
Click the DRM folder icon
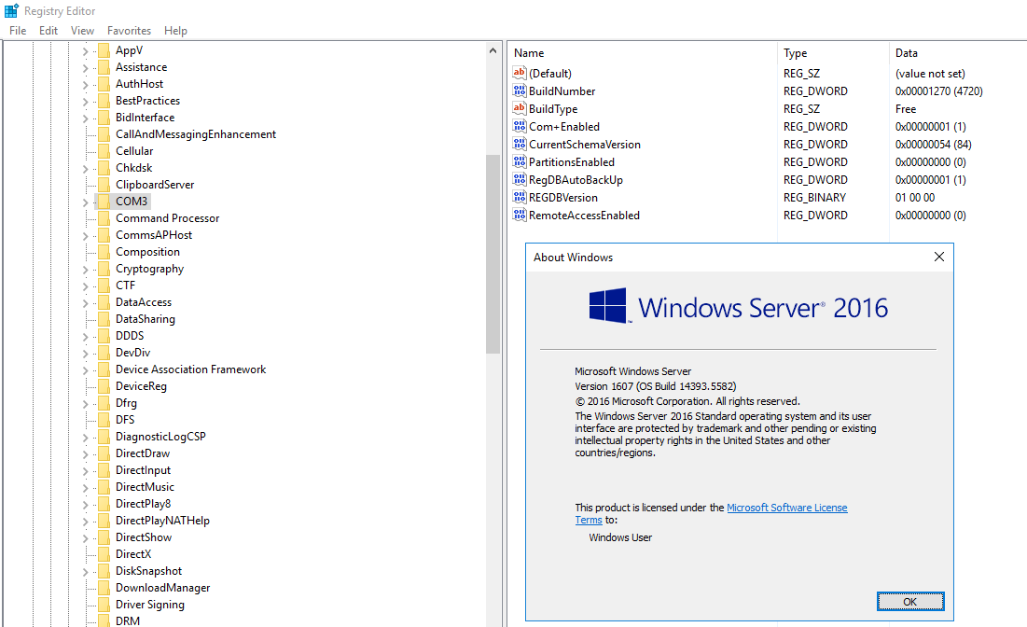[104, 620]
